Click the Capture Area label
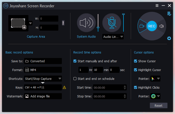This screenshot has height=114, width=175. (x=36, y=37)
